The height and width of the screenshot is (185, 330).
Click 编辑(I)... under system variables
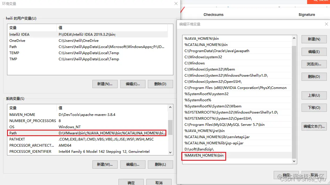point(133,165)
